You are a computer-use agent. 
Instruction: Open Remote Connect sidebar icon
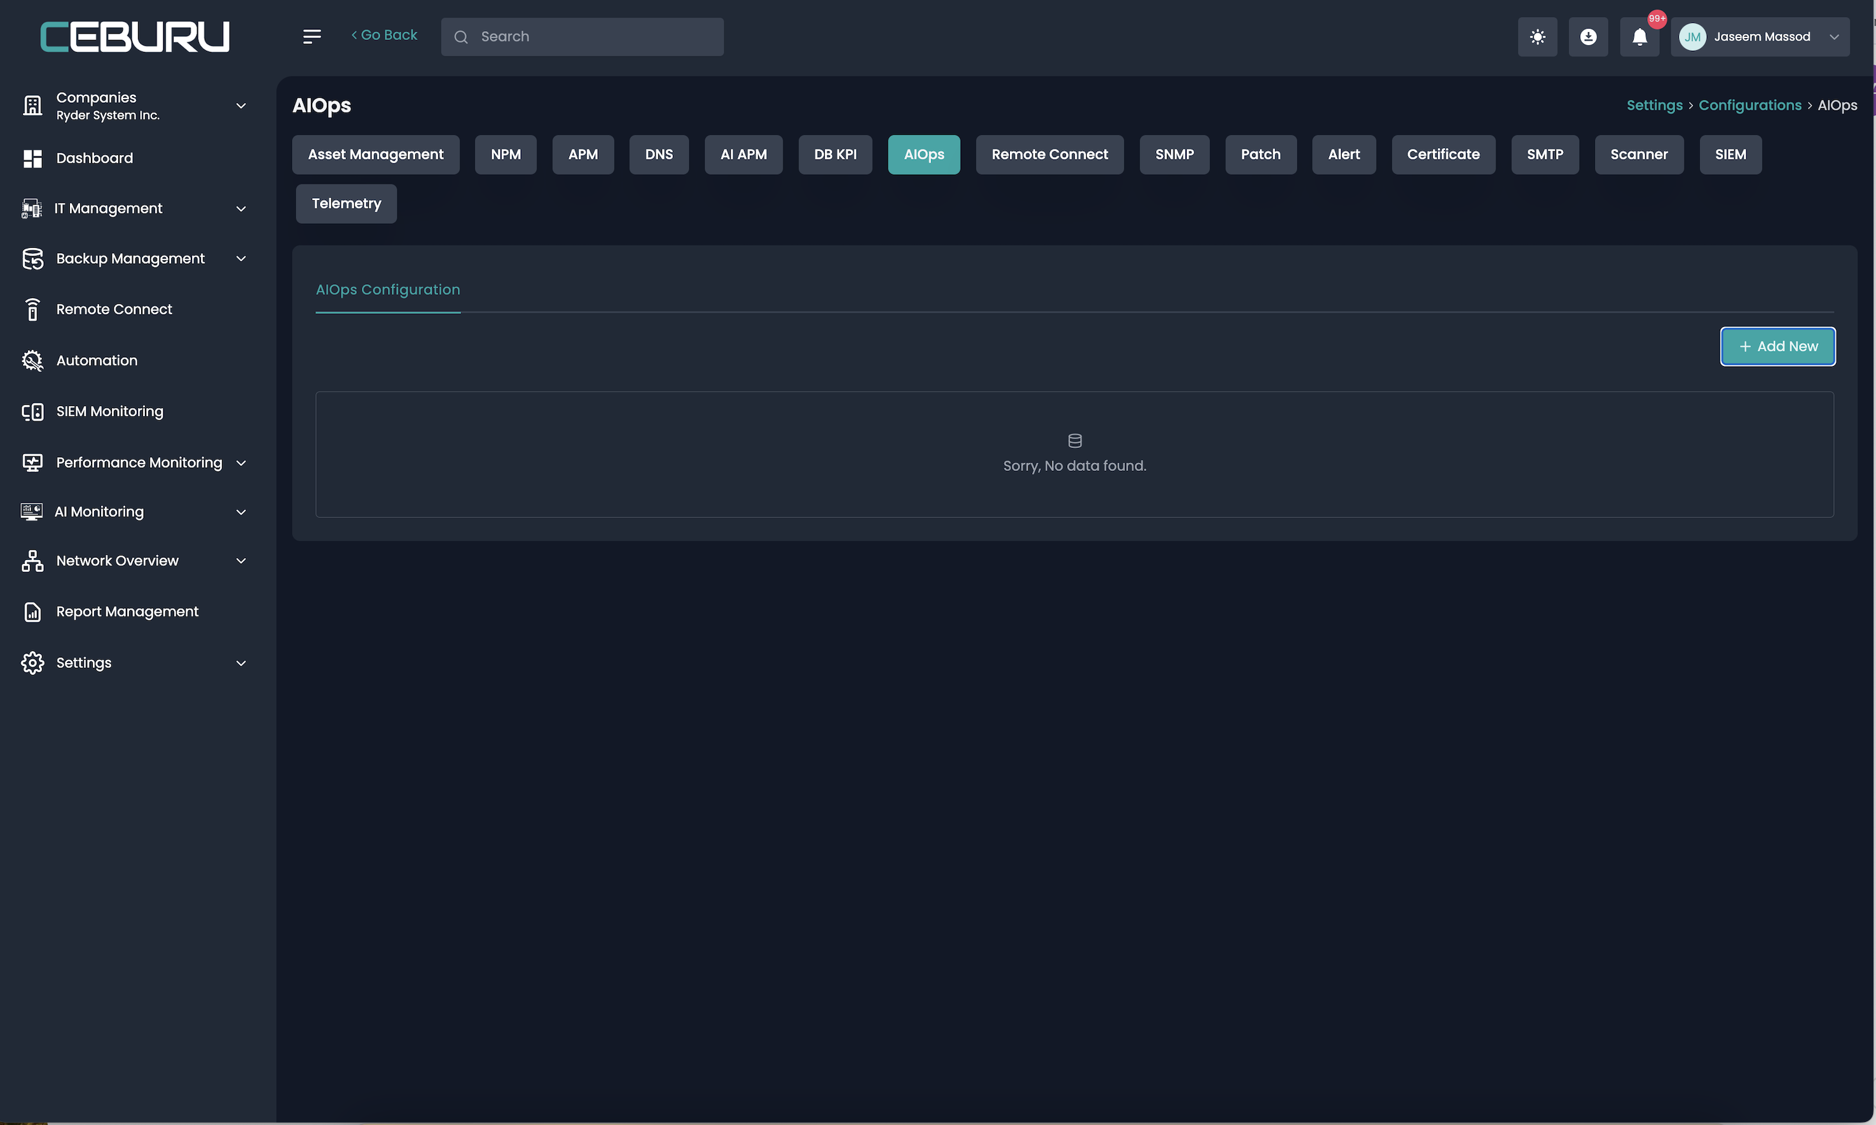tap(32, 310)
